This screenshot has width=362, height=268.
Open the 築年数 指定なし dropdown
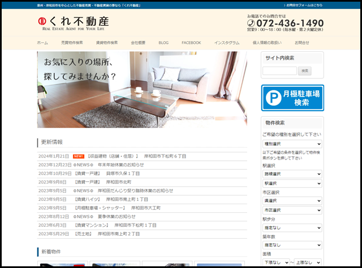coord(292,245)
